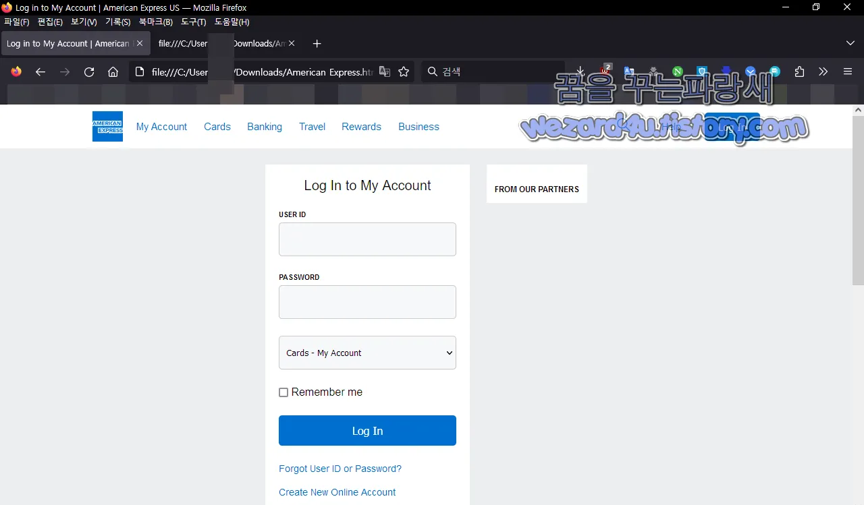Open the Travel nav link

[x=313, y=127]
